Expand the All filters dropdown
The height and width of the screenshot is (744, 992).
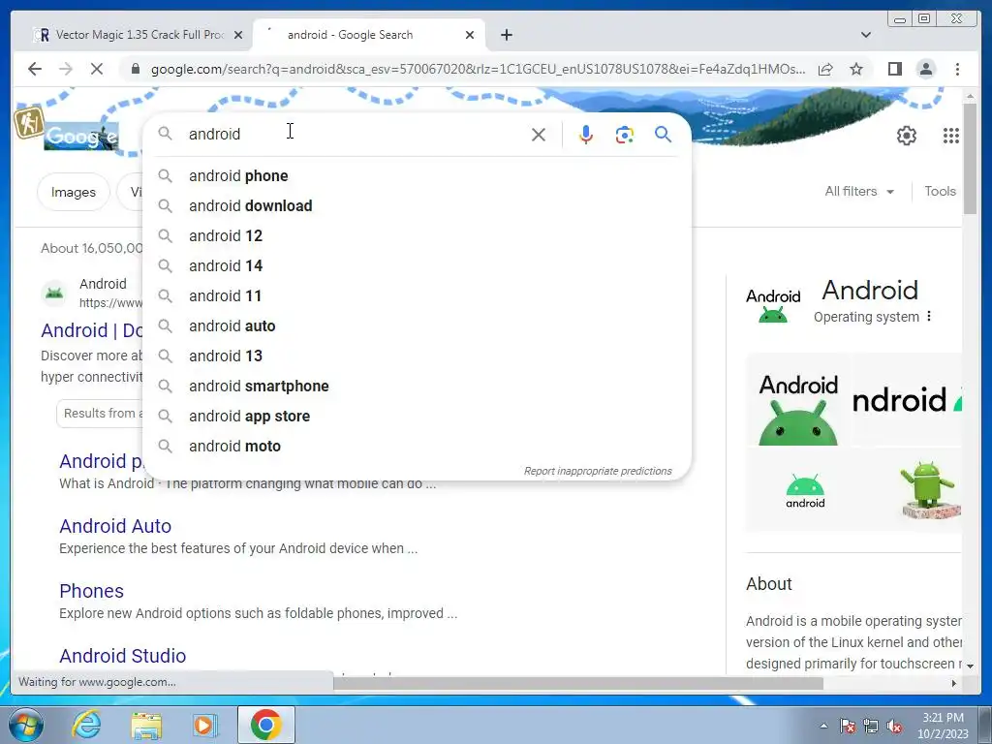(859, 191)
